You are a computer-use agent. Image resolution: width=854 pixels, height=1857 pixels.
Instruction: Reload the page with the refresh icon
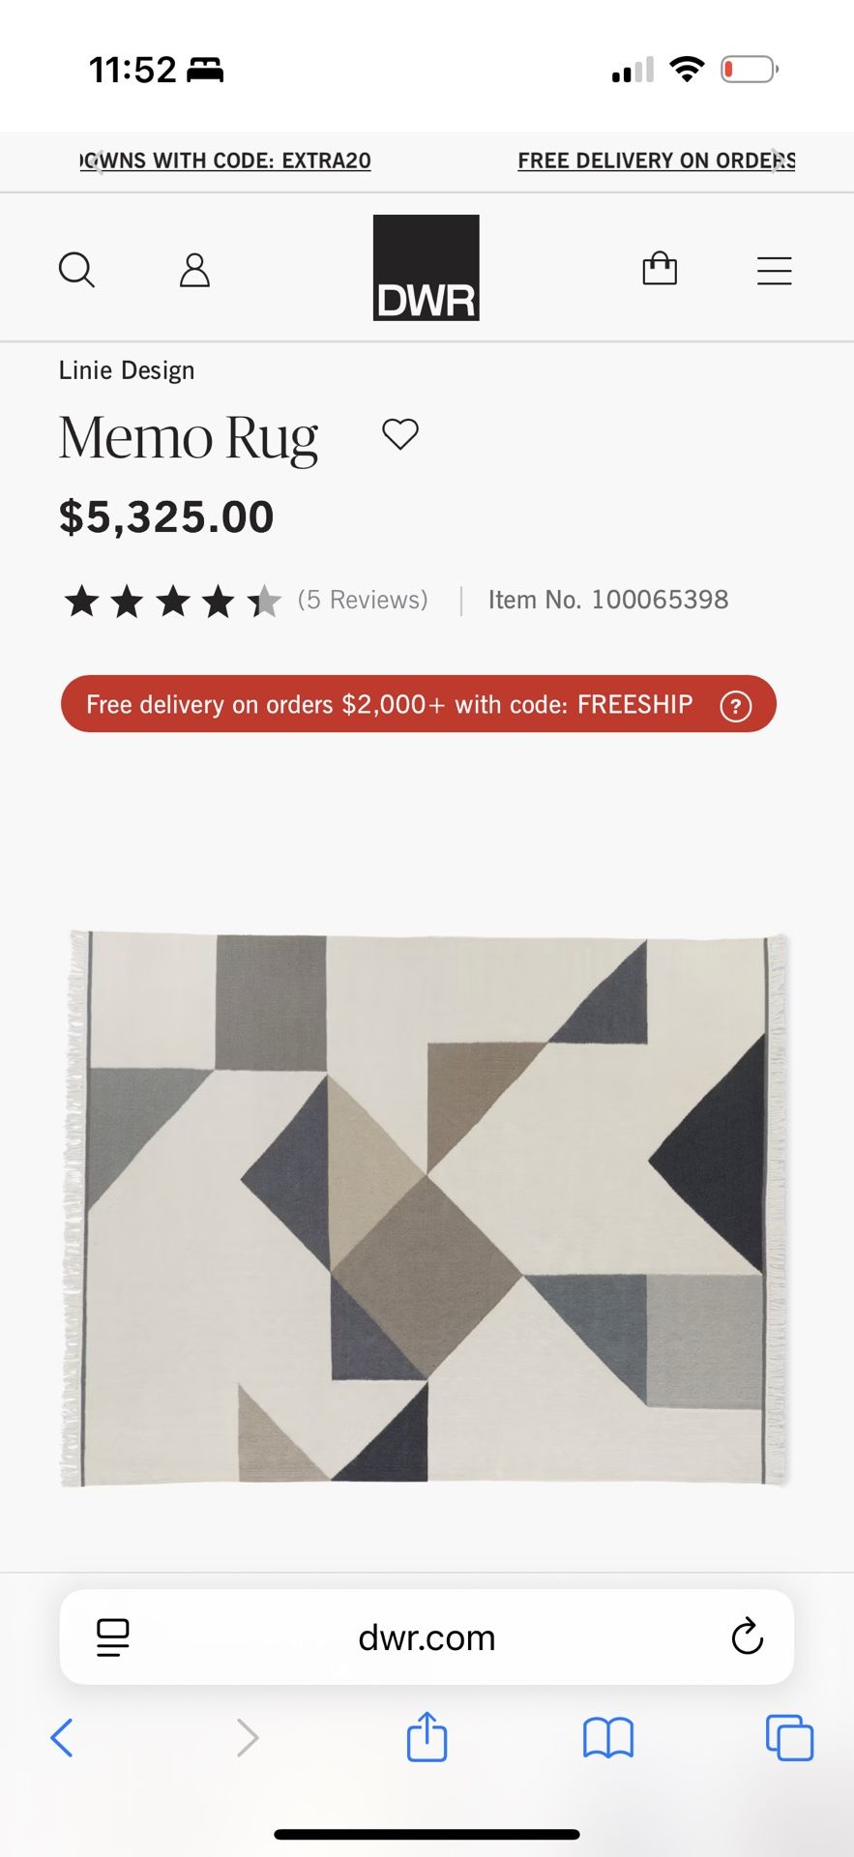[746, 1637]
